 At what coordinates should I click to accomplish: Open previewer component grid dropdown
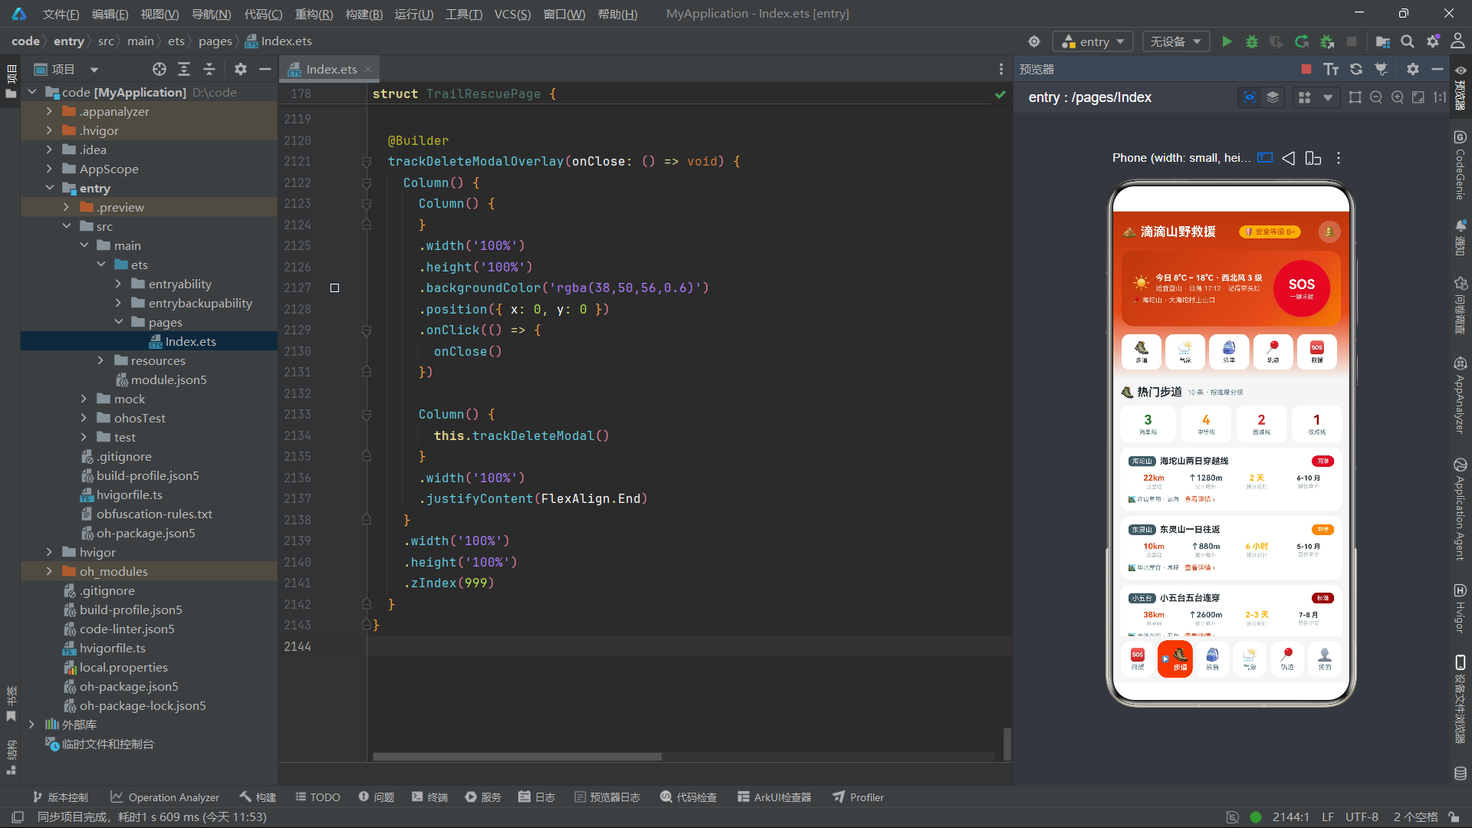coord(1316,97)
